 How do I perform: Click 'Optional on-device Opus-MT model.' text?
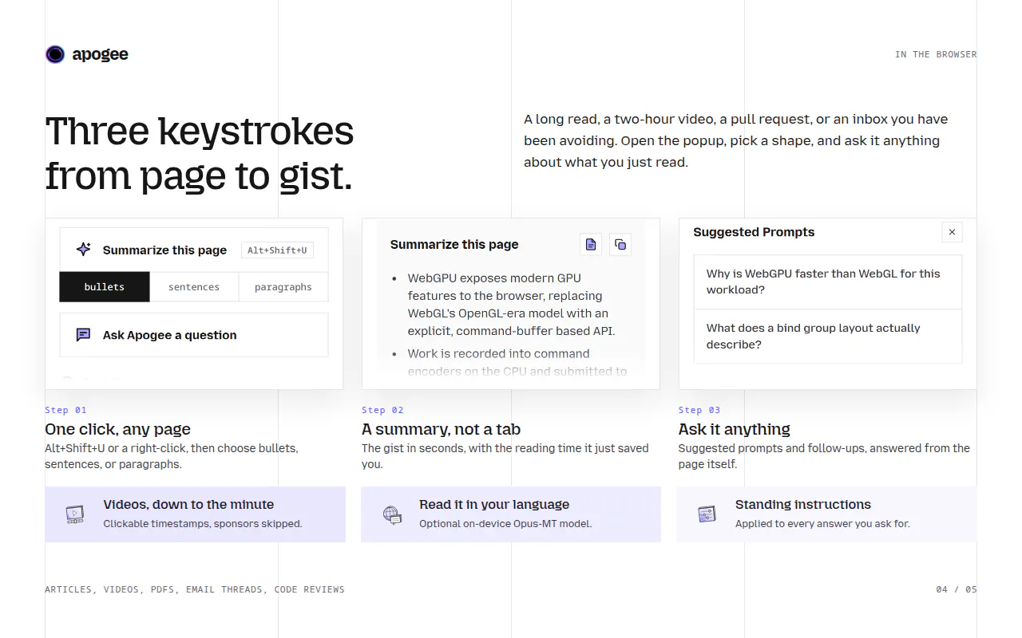[505, 524]
